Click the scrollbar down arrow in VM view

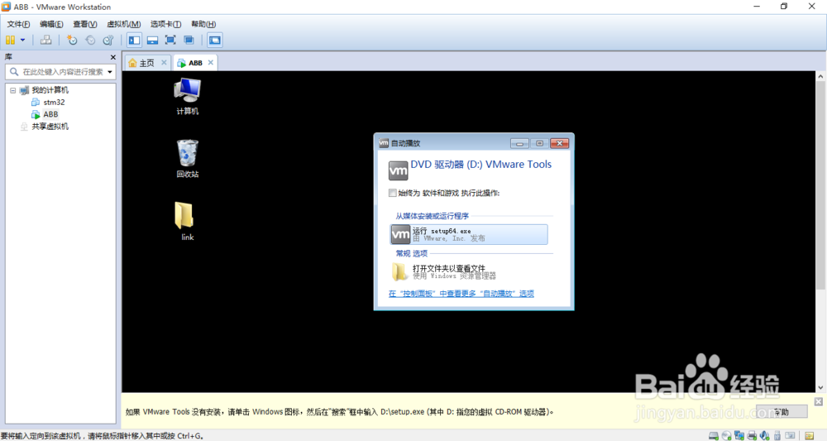pos(820,388)
